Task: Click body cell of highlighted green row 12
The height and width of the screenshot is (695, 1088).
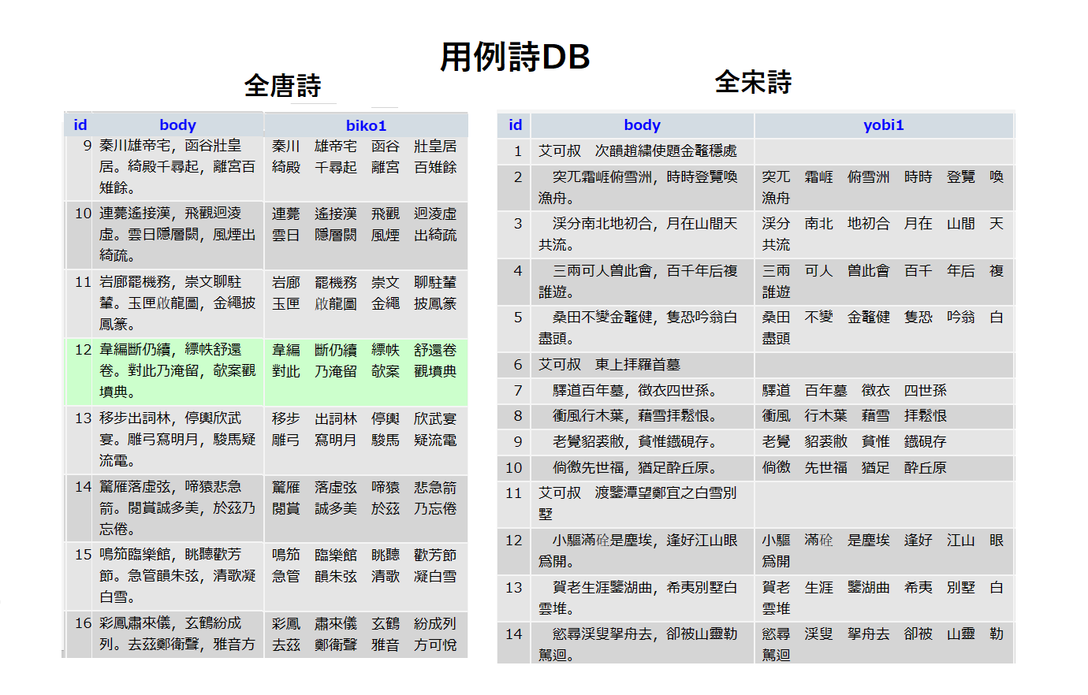Action: [178, 372]
